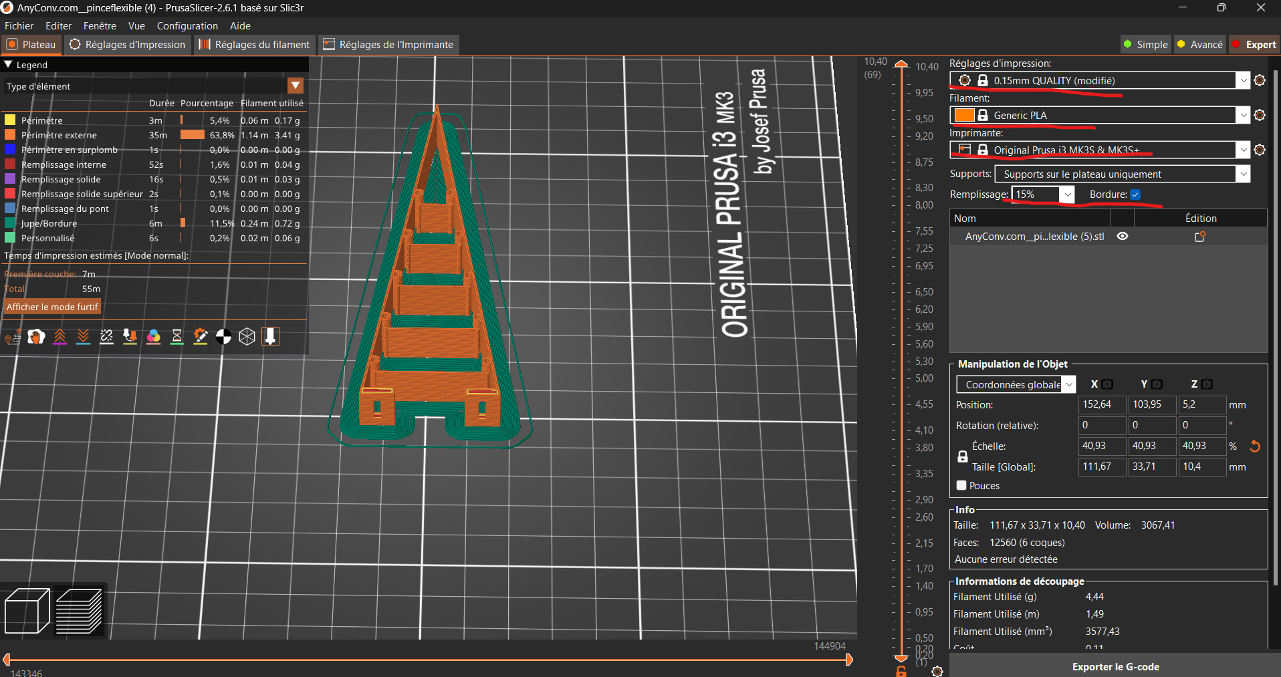
Task: Toggle visibility eye for AnyConv STL object
Action: (x=1123, y=236)
